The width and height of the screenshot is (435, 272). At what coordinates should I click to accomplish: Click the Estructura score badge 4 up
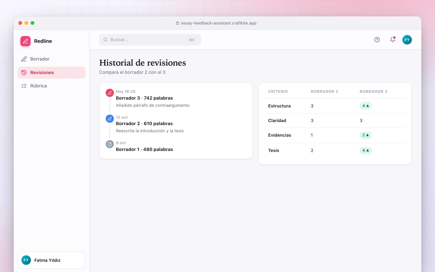tap(366, 106)
